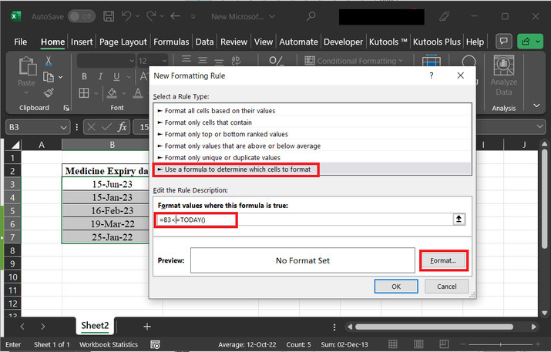551x352 pixels.
Task: Click the Copy icon
Action: pyautogui.click(x=48, y=76)
